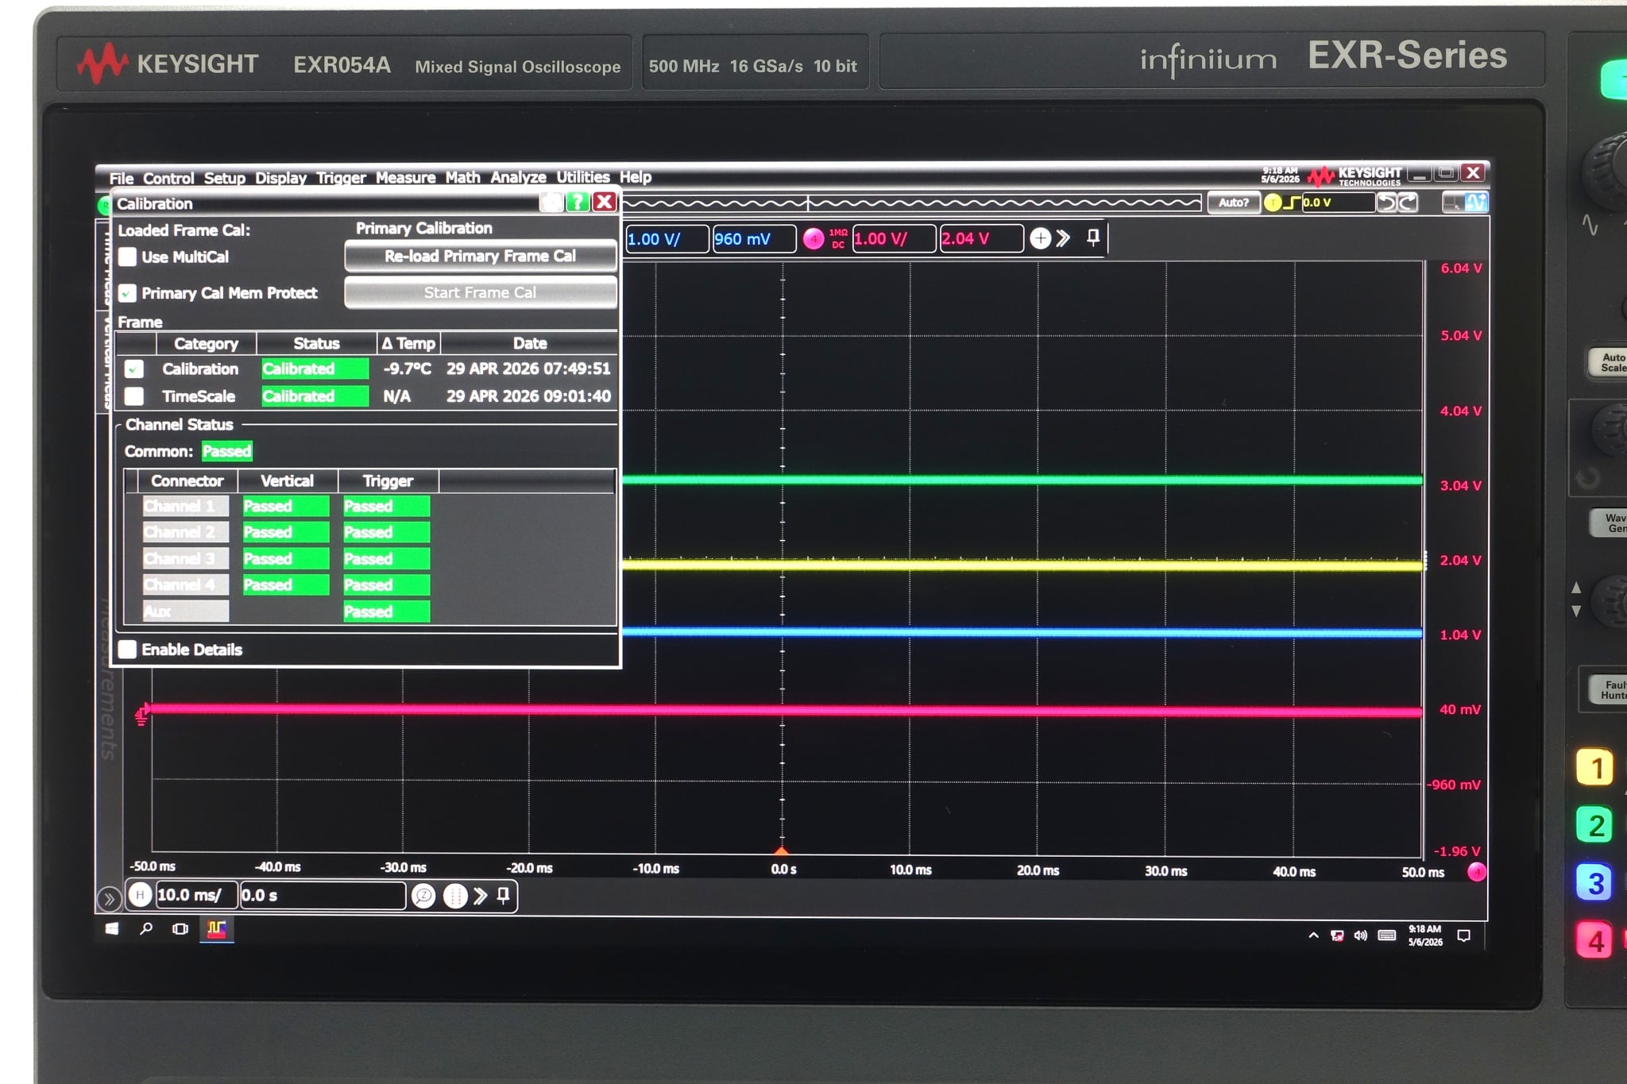Click the Infiniium app icon in taskbar

pos(216,929)
